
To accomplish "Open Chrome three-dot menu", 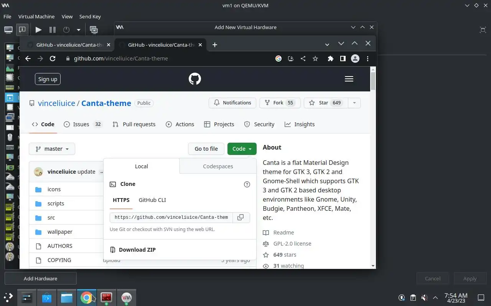I will point(367,59).
